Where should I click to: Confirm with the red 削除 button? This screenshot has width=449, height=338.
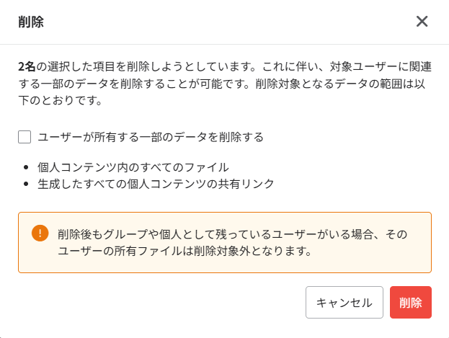pos(411,302)
